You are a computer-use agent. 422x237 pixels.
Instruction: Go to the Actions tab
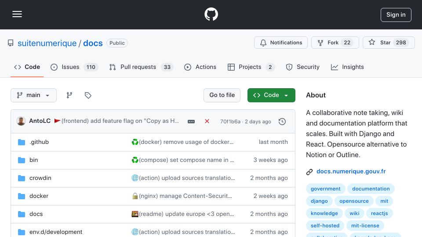(x=200, y=67)
